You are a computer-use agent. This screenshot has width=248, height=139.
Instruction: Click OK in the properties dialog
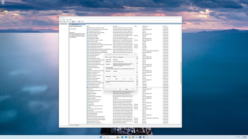(120, 89)
